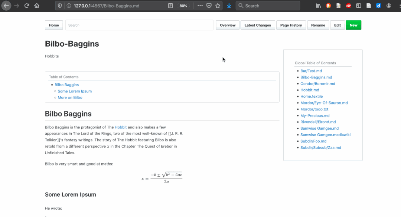Go back using the browser back arrow
The height and width of the screenshot is (217, 401).
(x=6, y=6)
